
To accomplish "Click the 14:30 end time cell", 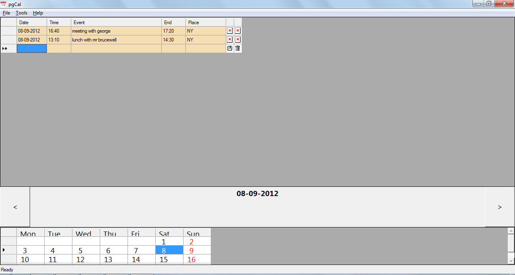I will click(174, 39).
